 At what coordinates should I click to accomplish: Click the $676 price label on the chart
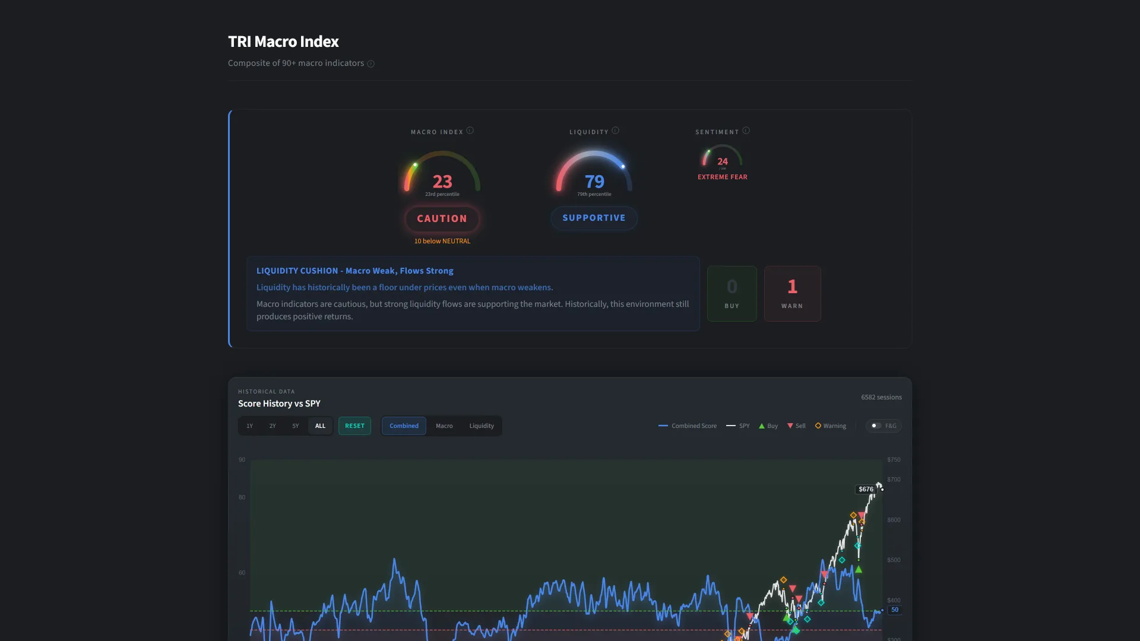click(x=866, y=489)
